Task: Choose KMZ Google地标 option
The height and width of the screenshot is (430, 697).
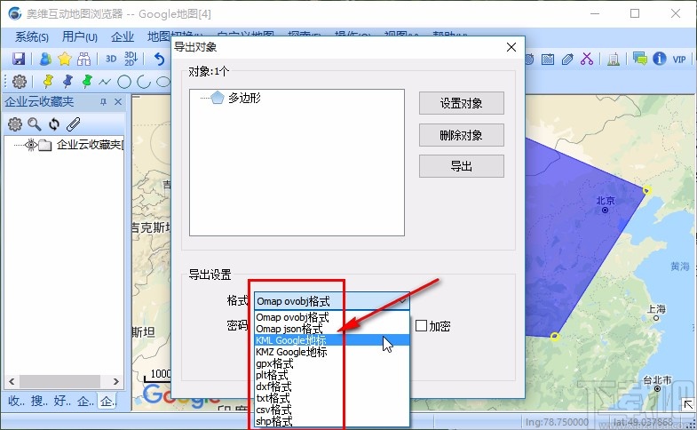Action: click(x=331, y=352)
